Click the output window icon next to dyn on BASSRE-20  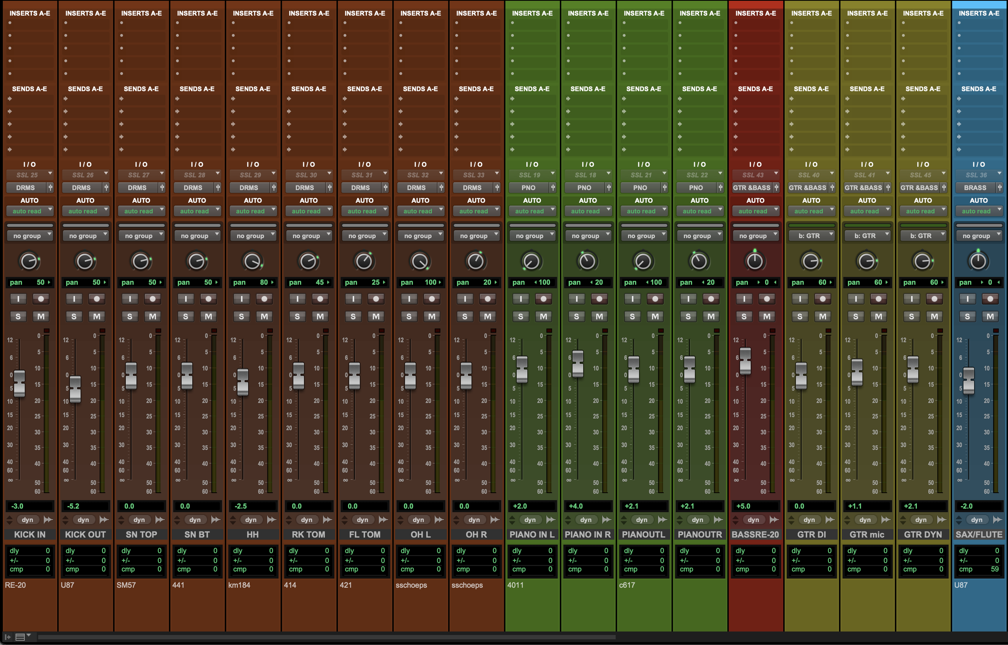(775, 520)
